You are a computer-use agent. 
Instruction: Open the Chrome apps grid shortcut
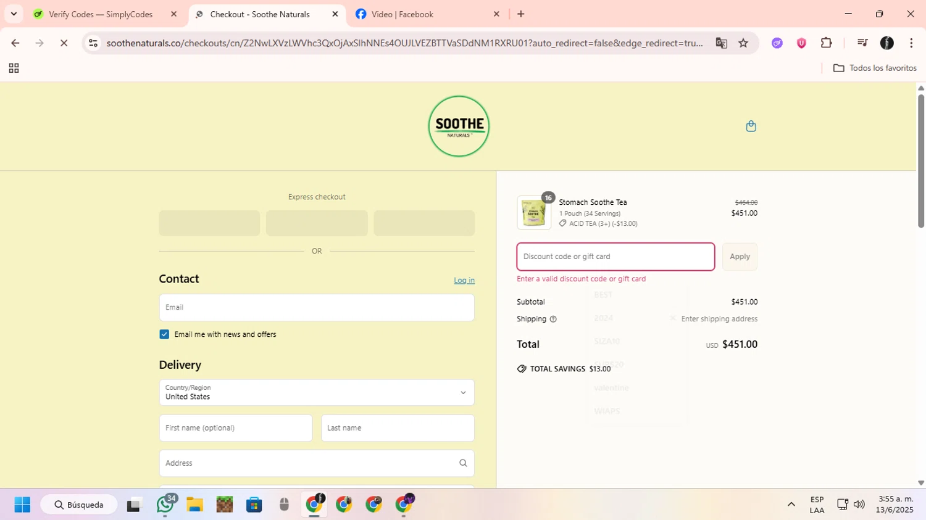[x=14, y=68]
